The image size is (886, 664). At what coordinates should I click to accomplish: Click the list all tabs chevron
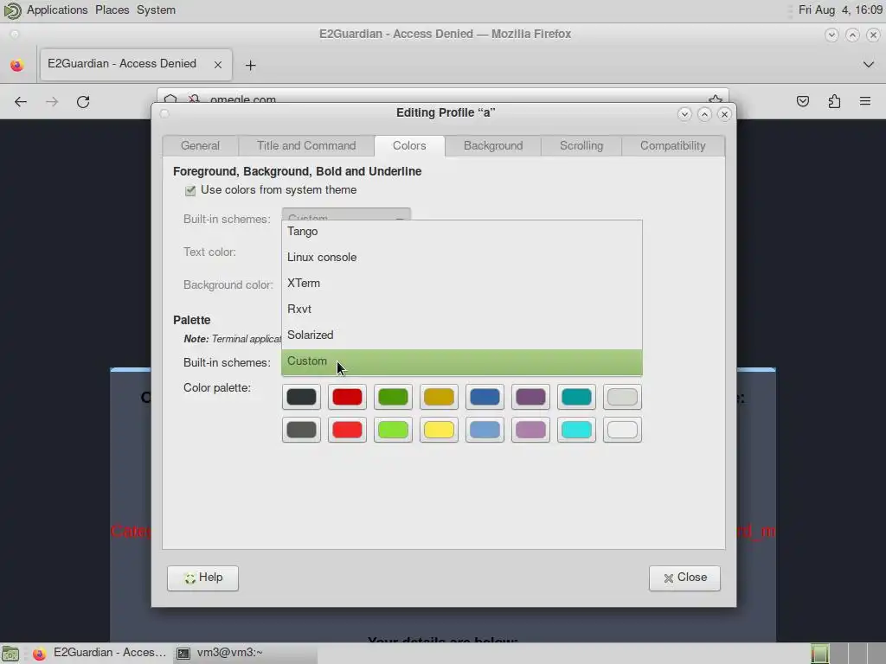[x=869, y=64]
